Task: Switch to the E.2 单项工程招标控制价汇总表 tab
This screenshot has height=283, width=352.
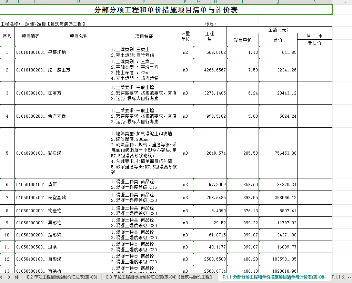Action: click(x=62, y=277)
